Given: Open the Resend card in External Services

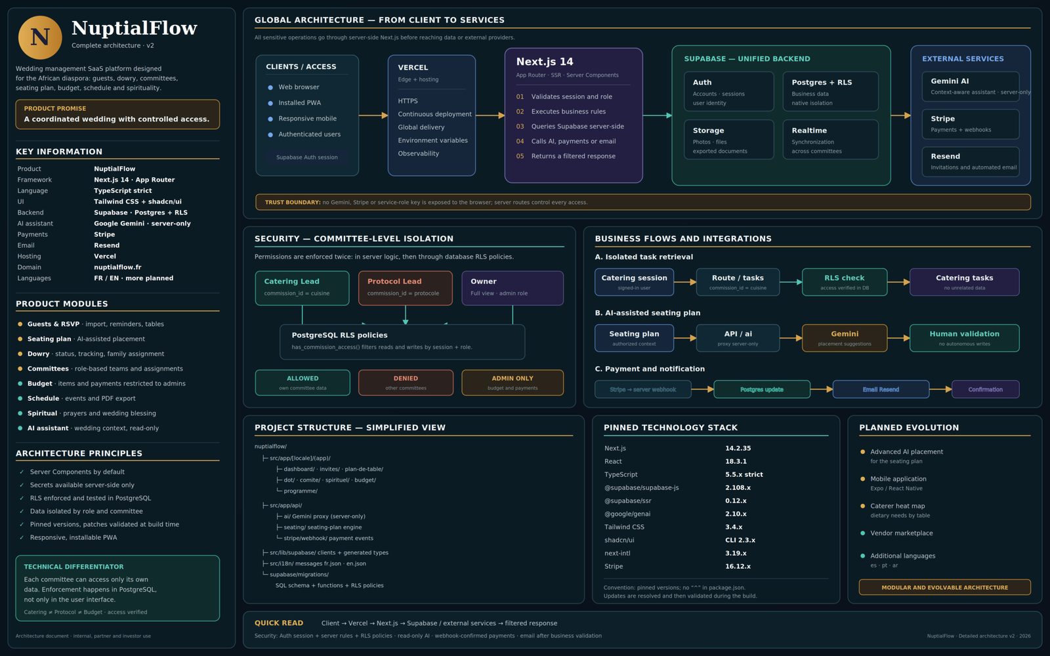Looking at the screenshot, I should coord(971,161).
